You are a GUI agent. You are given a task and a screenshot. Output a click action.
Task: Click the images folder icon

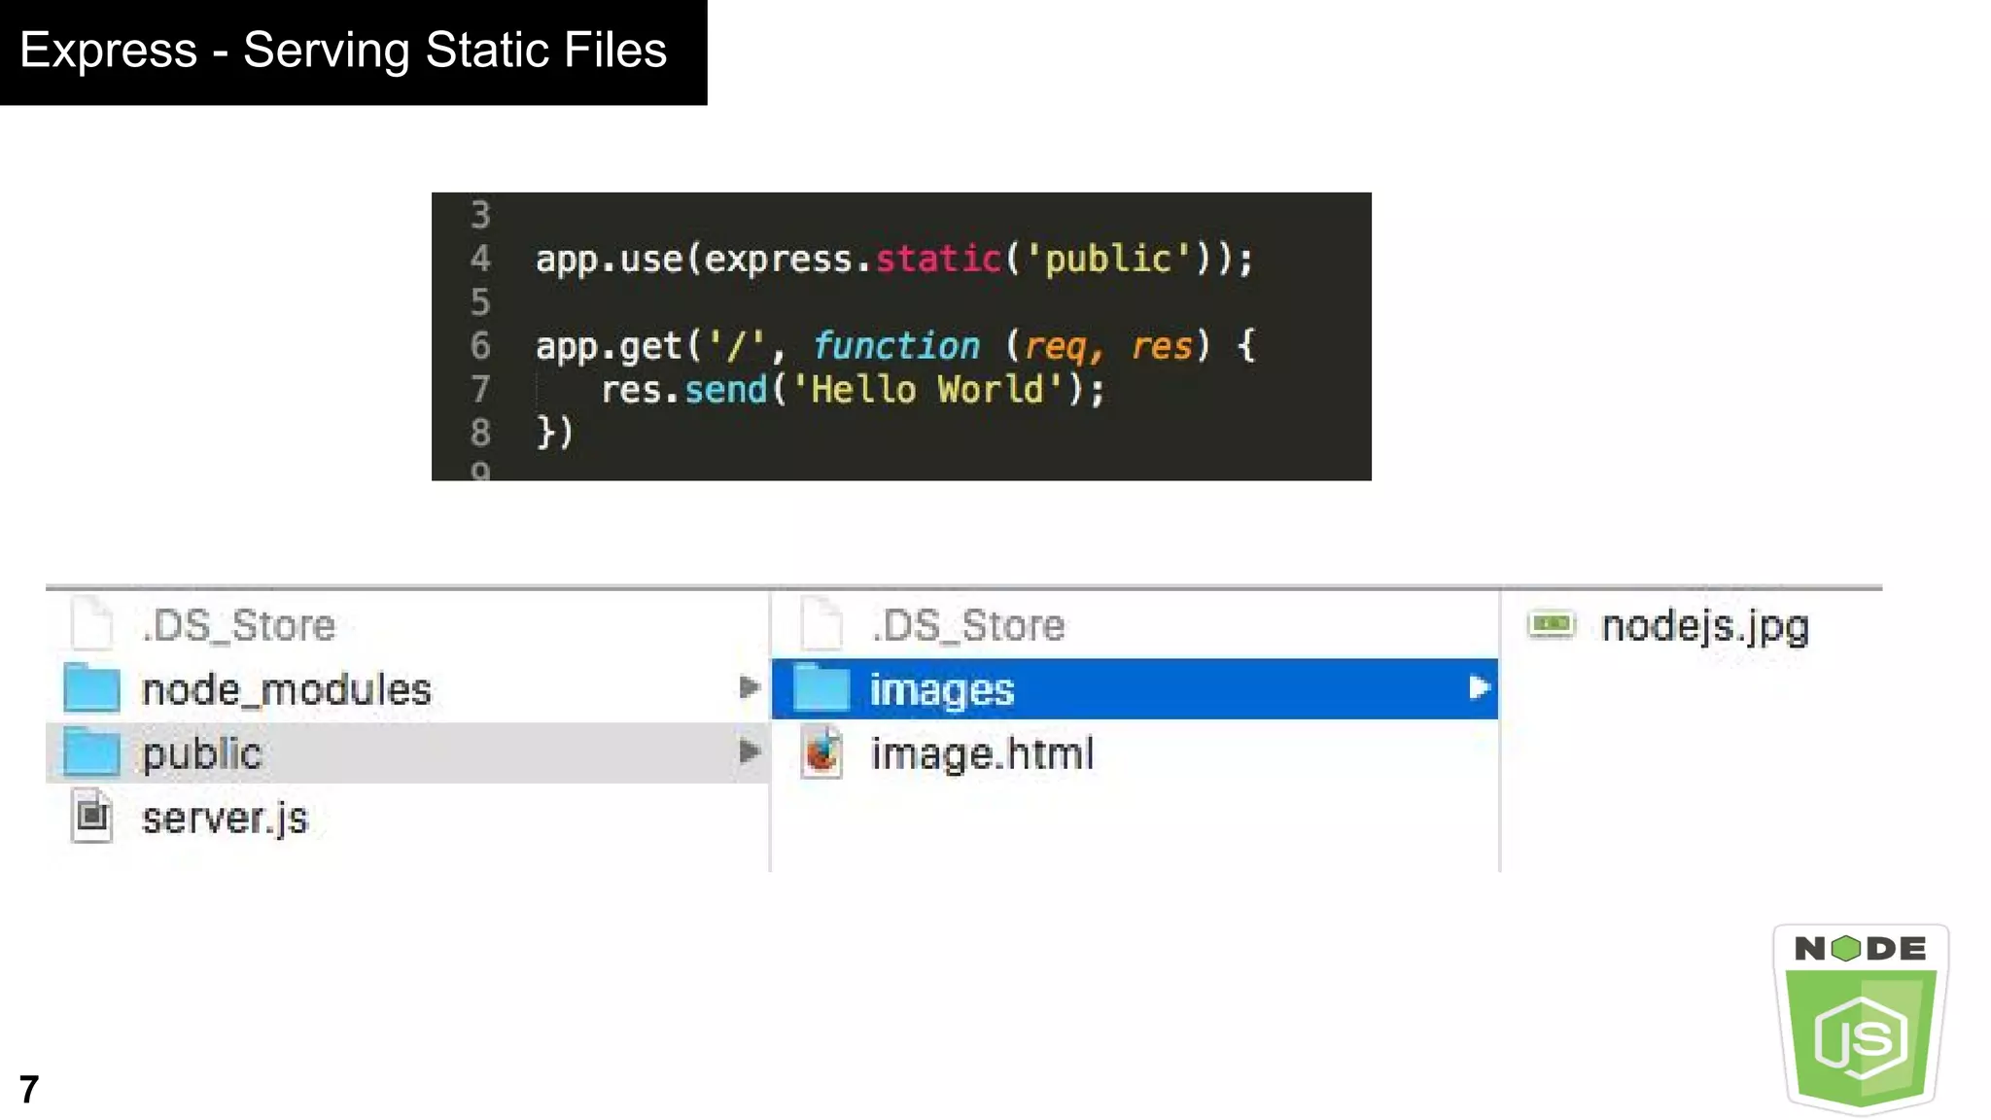pyautogui.click(x=821, y=687)
